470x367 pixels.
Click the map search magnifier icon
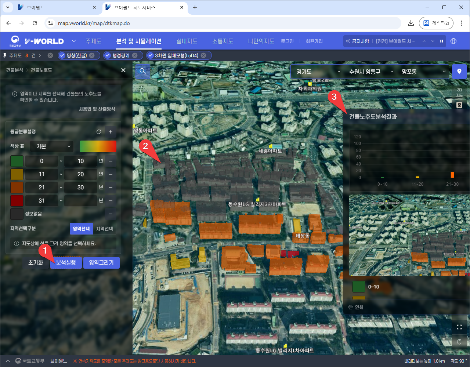(x=143, y=71)
